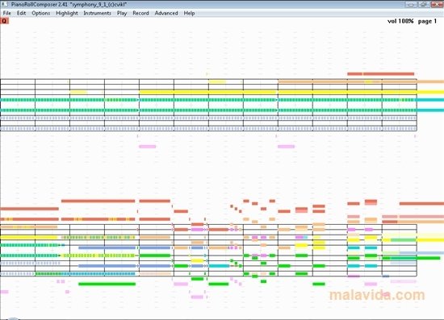Click the red Q indicator button
444x320 pixels.
(x=4, y=21)
